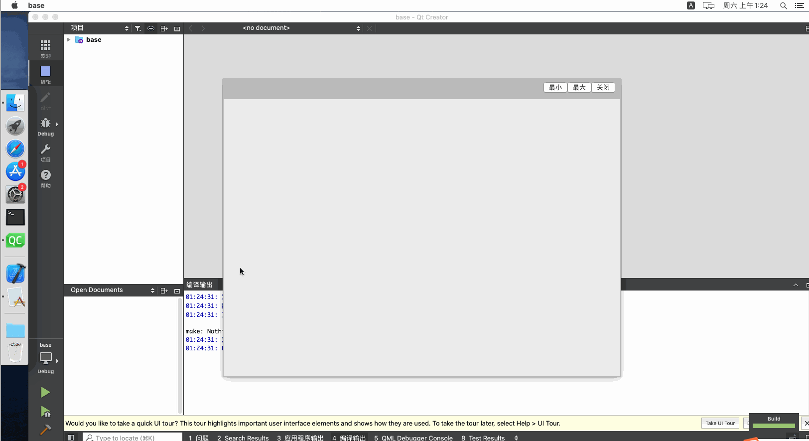The height and width of the screenshot is (441, 809).
Task: Click the hammer Build icon
Action: [45, 430]
